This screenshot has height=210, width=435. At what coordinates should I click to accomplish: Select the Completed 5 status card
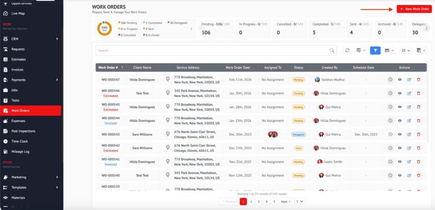(x=327, y=29)
